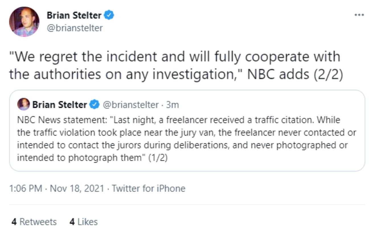
Task: Click the verified badge beside the header name
Action: [x=109, y=15]
